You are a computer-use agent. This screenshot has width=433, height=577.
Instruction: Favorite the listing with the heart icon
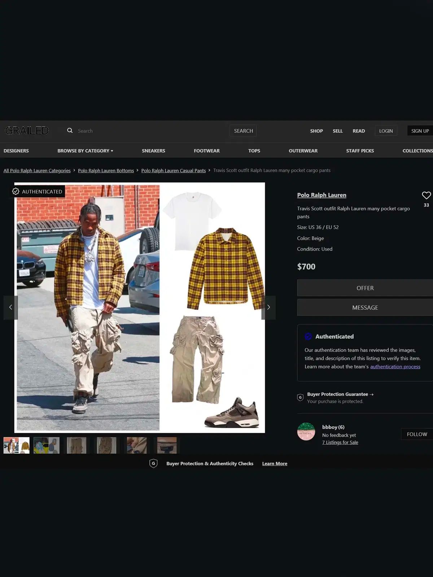click(x=426, y=195)
